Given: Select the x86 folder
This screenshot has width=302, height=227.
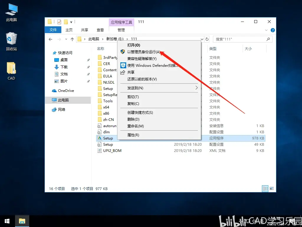Looking at the screenshot, I should pos(104,113).
